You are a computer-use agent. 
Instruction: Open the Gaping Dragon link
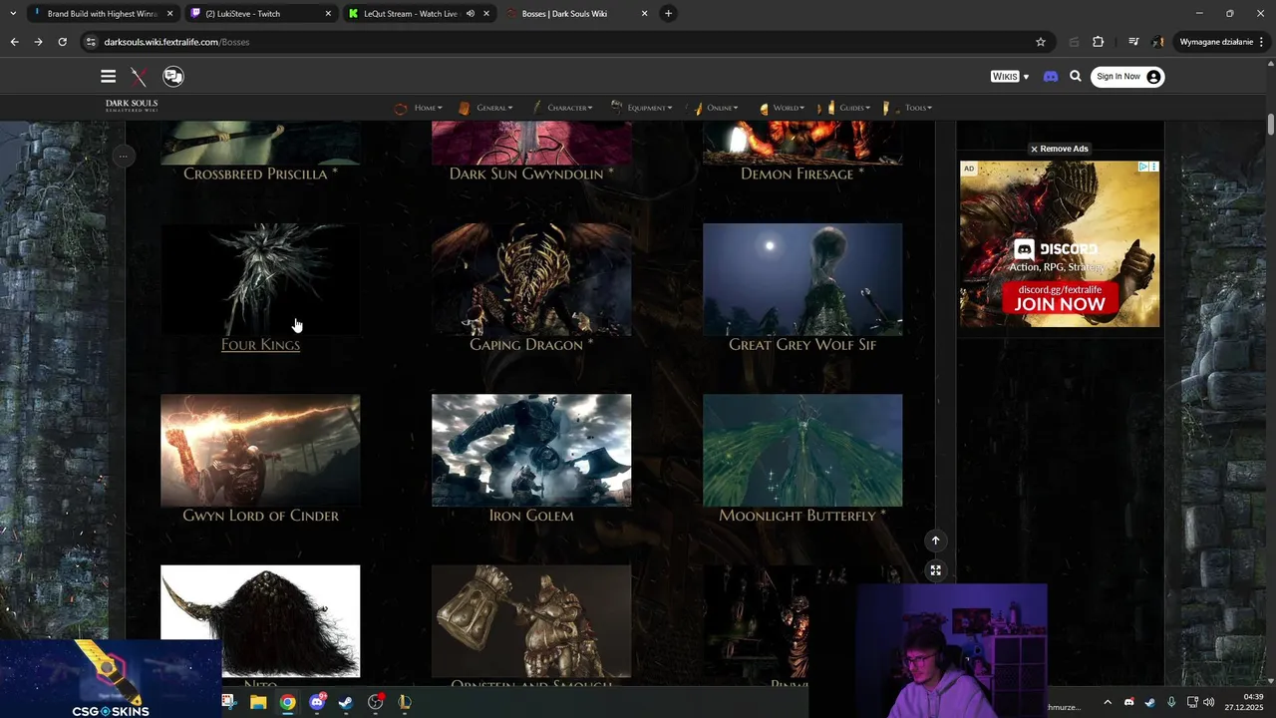[x=531, y=344]
